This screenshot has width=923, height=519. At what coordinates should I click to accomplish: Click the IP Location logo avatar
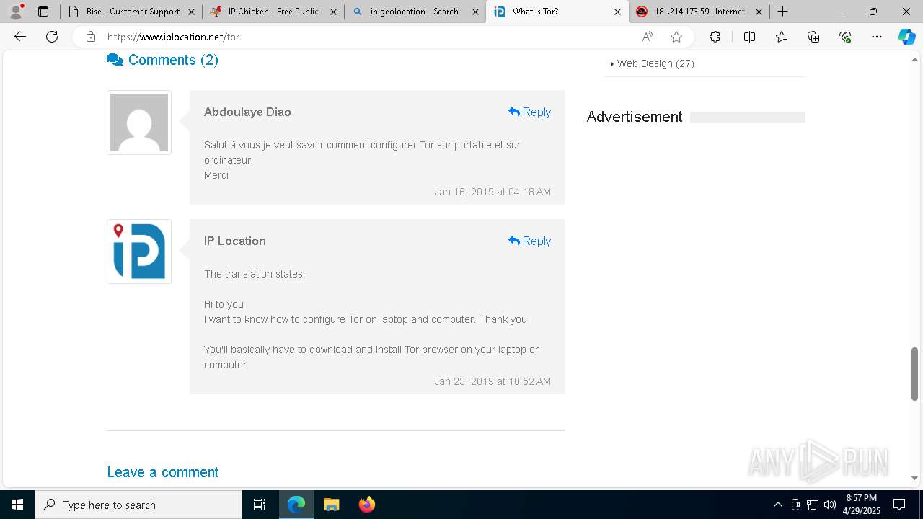point(139,252)
